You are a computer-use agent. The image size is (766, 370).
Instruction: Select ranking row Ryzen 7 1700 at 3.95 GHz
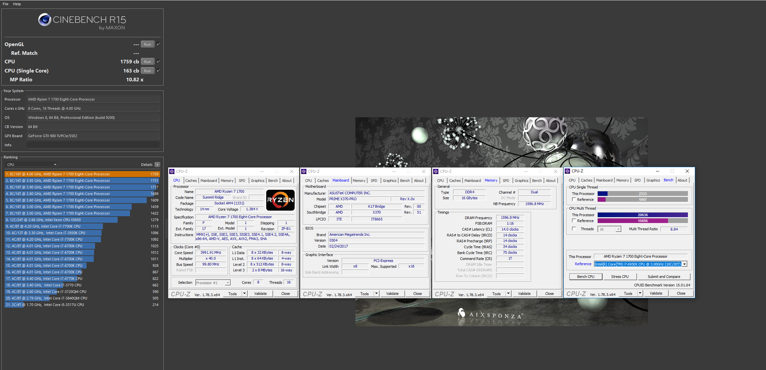tap(82, 181)
